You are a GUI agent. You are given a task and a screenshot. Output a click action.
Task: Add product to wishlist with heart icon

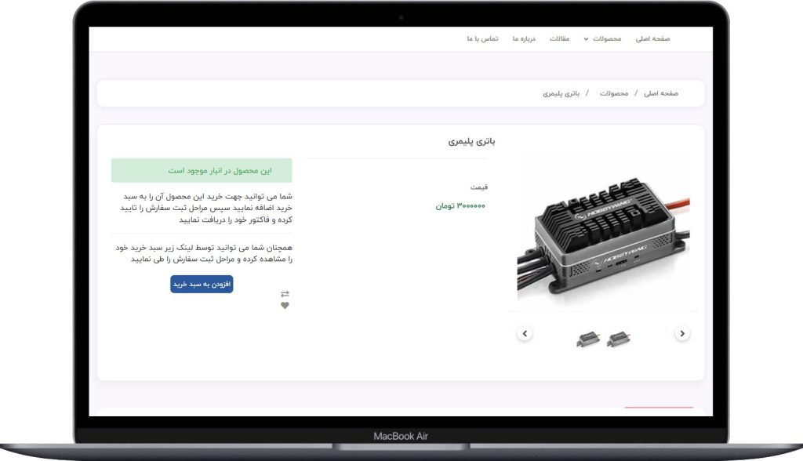[285, 305]
